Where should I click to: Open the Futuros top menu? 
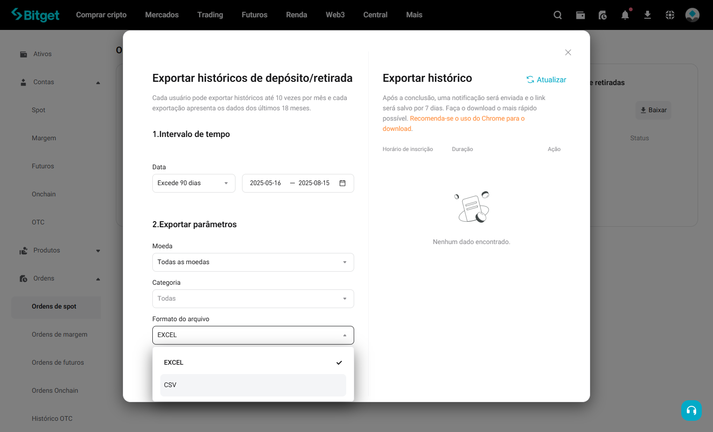pos(255,15)
